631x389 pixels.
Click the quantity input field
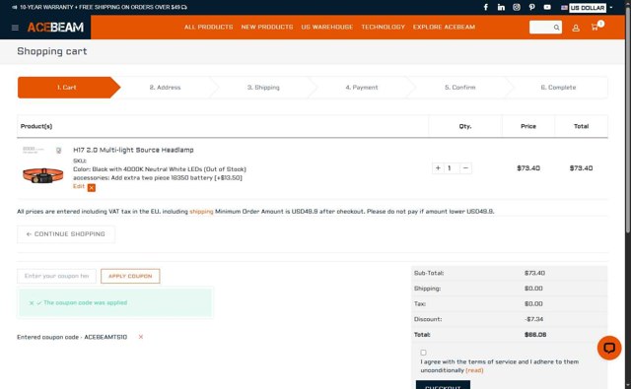[x=452, y=168]
